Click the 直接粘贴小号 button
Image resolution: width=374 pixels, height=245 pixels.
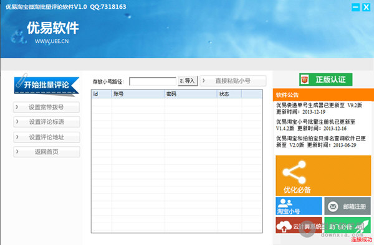(233, 81)
